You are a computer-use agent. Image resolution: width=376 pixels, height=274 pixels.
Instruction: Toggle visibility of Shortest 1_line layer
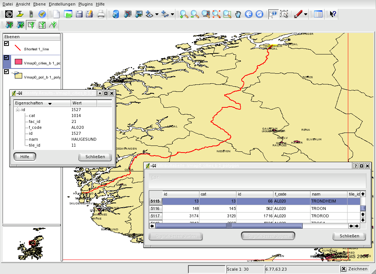point(6,44)
